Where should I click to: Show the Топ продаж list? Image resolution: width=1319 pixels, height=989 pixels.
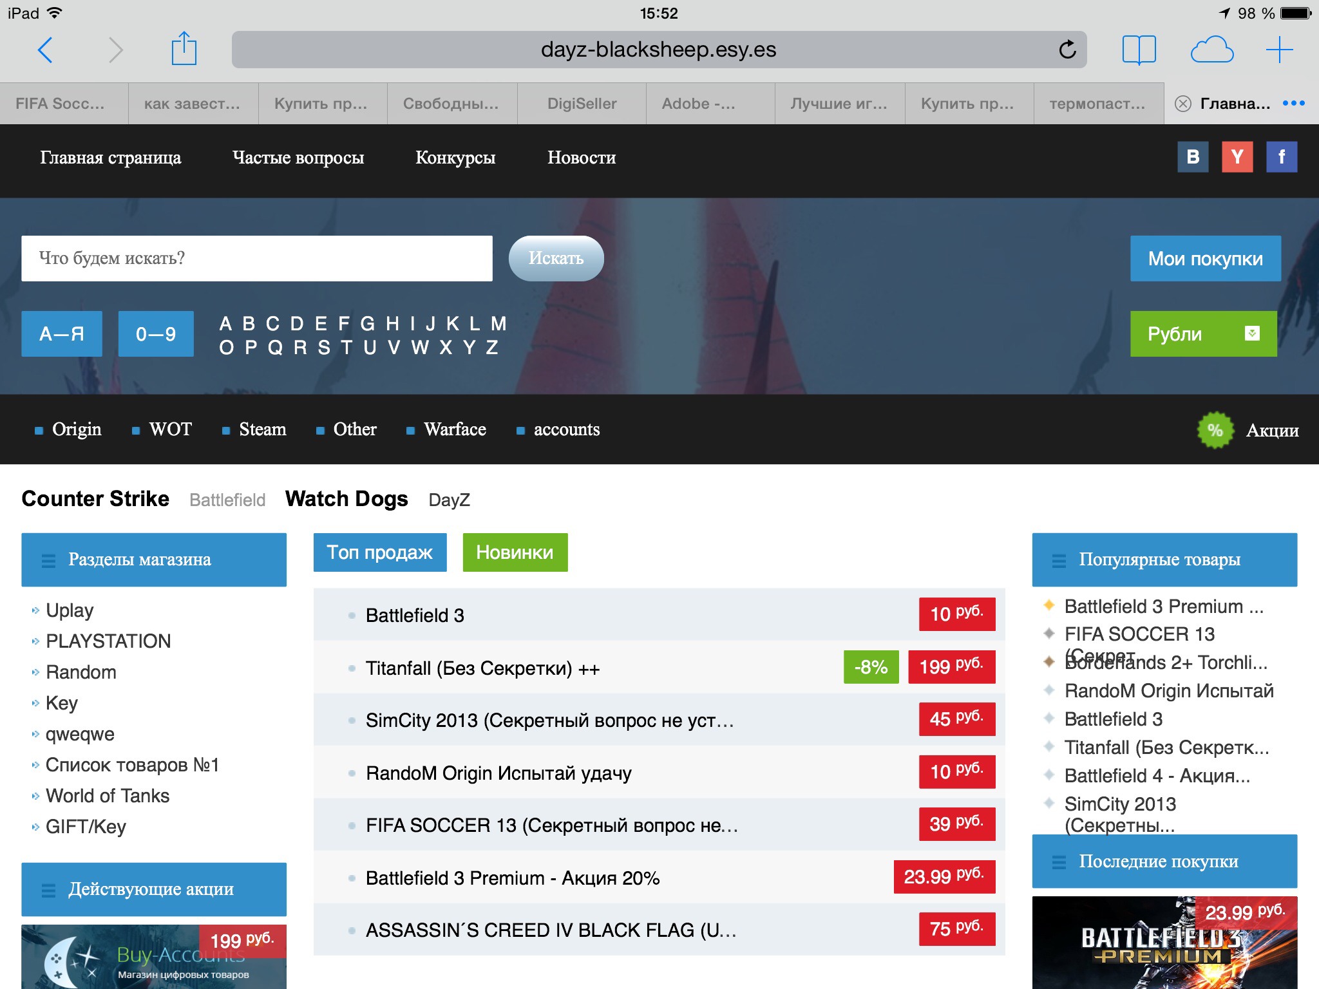(380, 552)
